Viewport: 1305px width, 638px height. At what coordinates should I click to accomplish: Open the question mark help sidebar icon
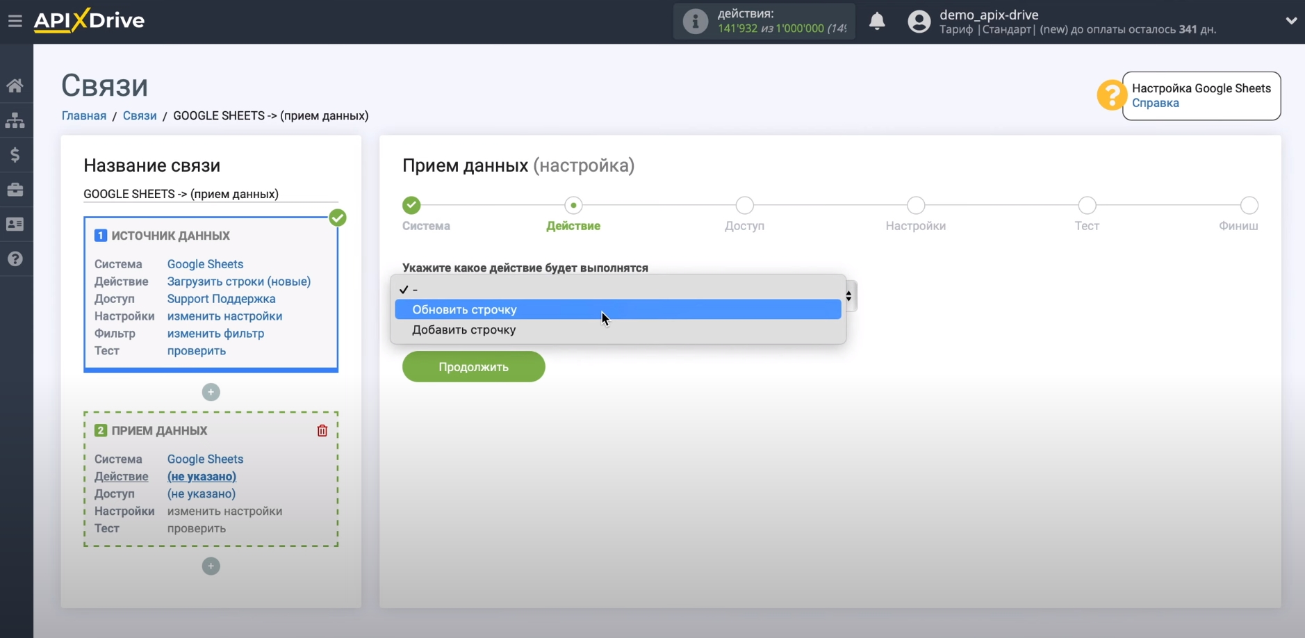15,259
